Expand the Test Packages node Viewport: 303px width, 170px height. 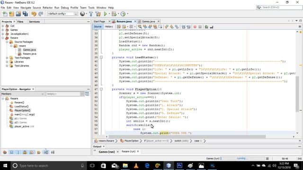[x=7, y=58]
